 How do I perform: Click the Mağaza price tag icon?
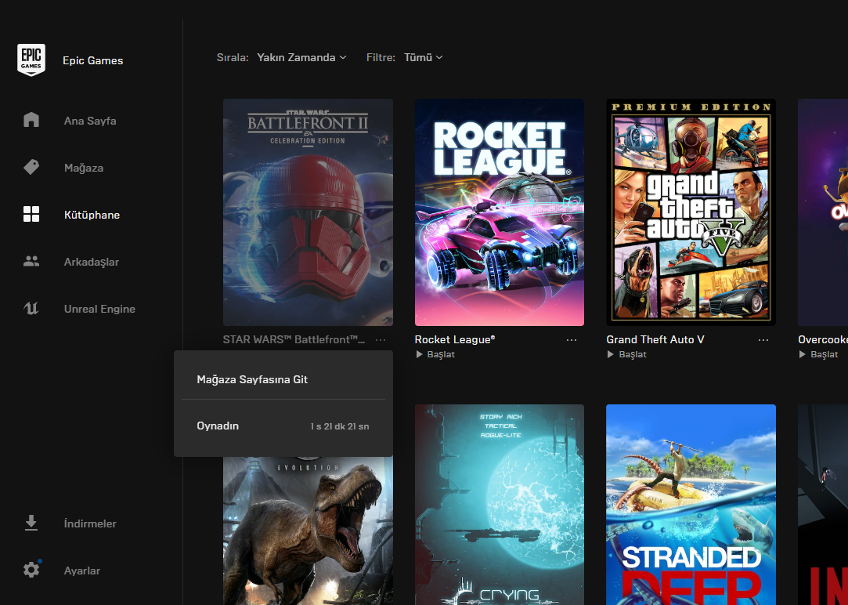point(31,167)
